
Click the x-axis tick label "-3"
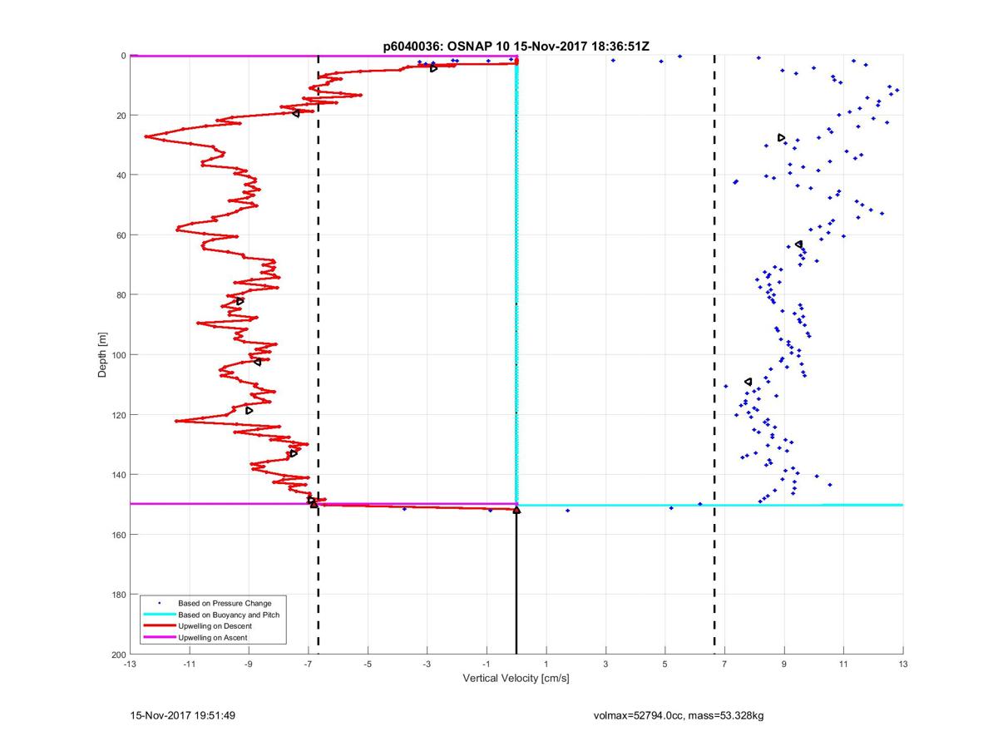pyautogui.click(x=427, y=664)
